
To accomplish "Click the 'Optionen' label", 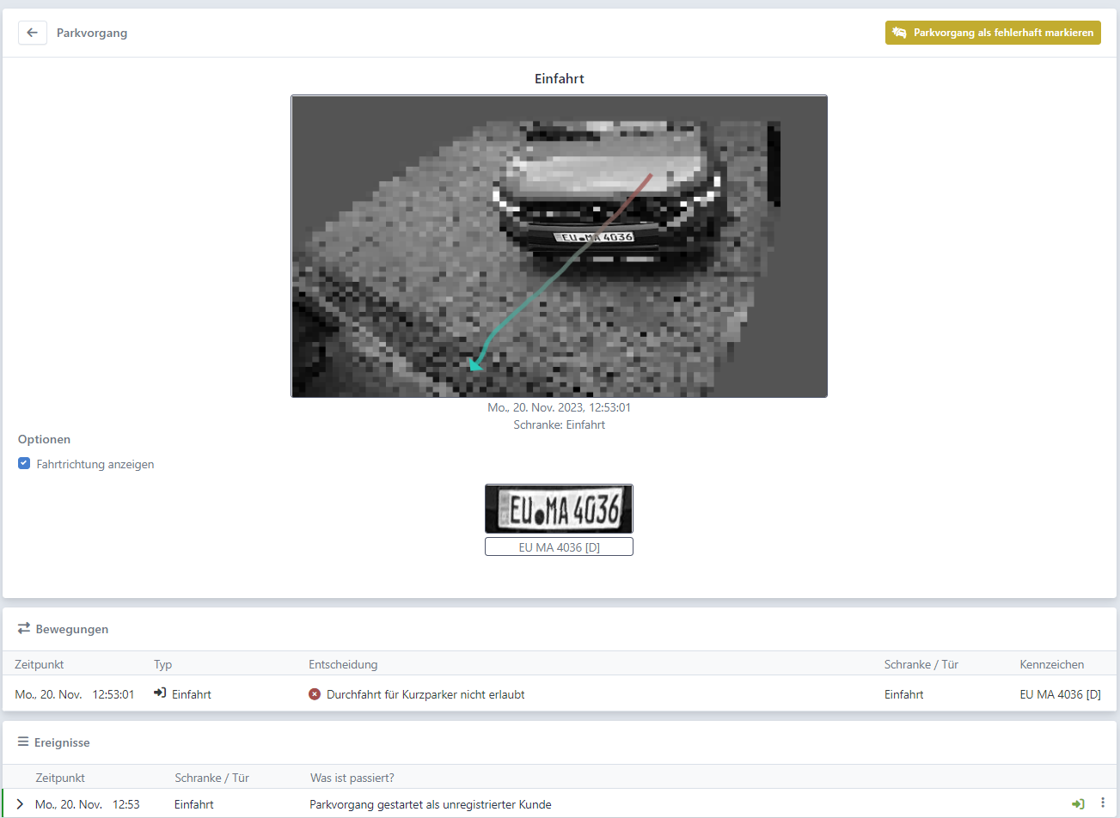I will pyautogui.click(x=44, y=439).
